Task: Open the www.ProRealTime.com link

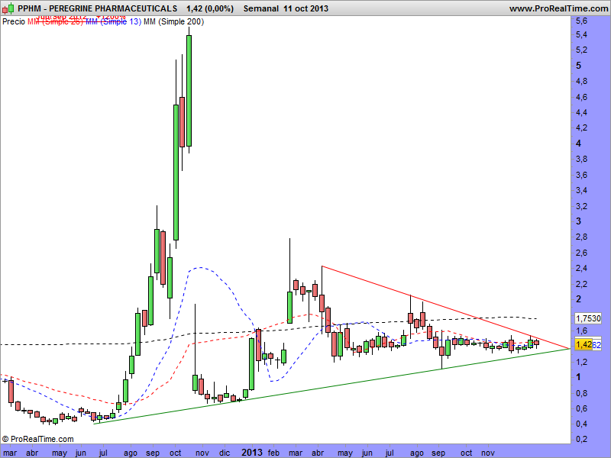Action: (558, 8)
